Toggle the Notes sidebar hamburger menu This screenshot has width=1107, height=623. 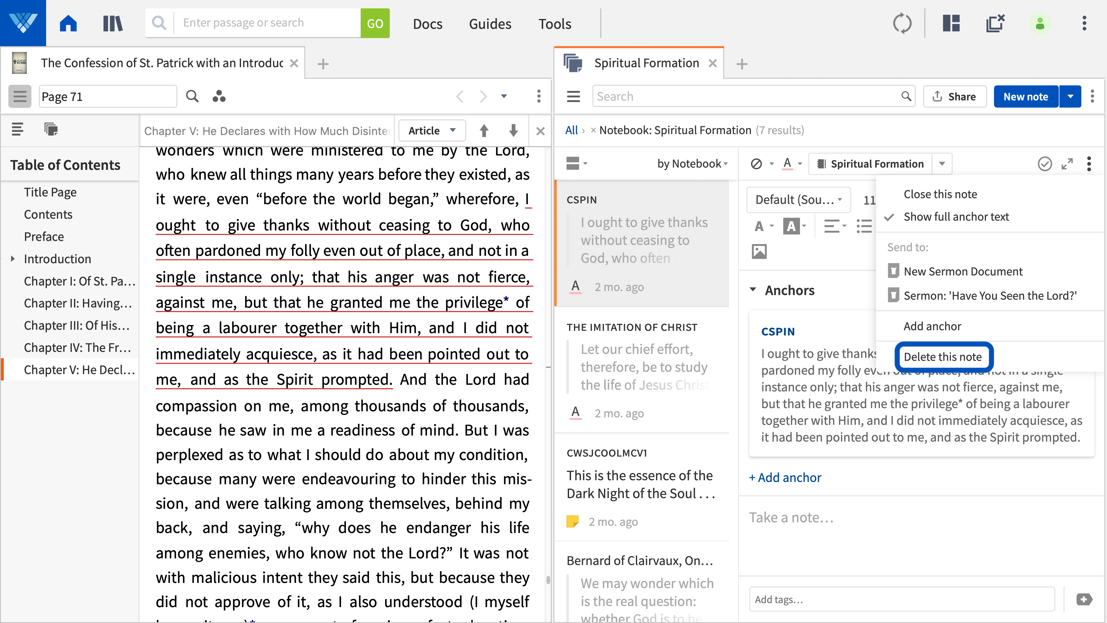[x=573, y=96]
